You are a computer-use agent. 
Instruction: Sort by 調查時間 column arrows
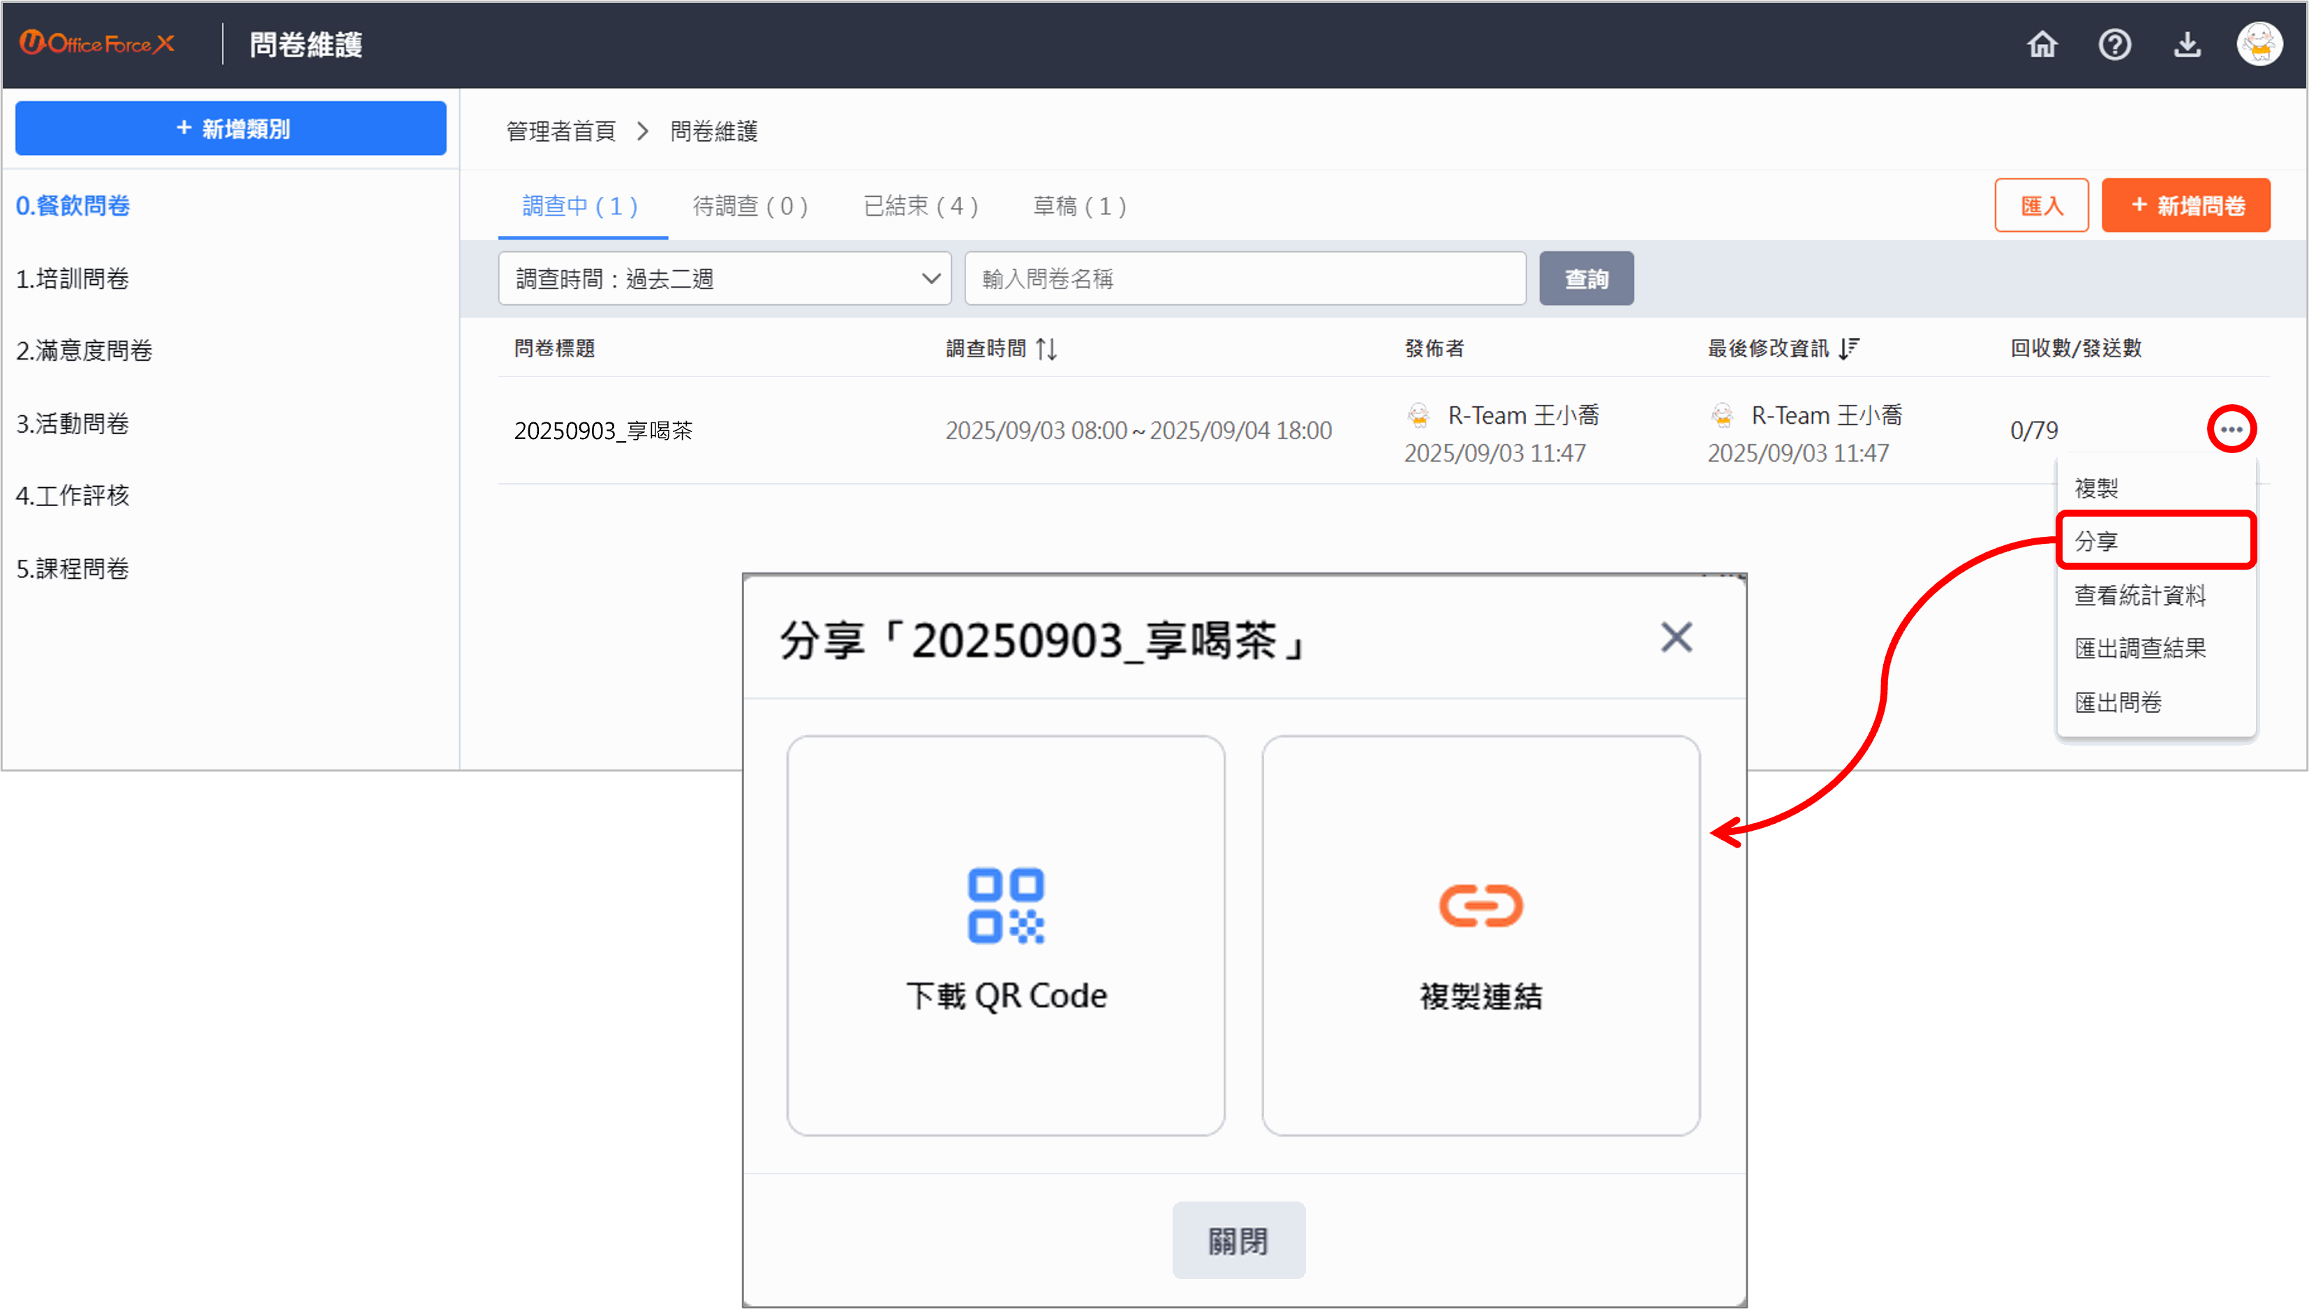tap(1046, 349)
